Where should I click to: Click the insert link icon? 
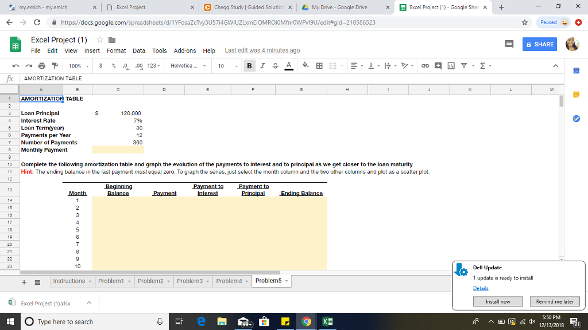coord(426,66)
